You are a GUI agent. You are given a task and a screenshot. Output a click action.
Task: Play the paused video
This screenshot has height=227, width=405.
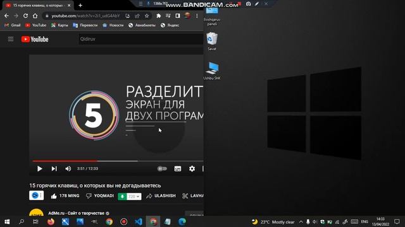(39, 168)
